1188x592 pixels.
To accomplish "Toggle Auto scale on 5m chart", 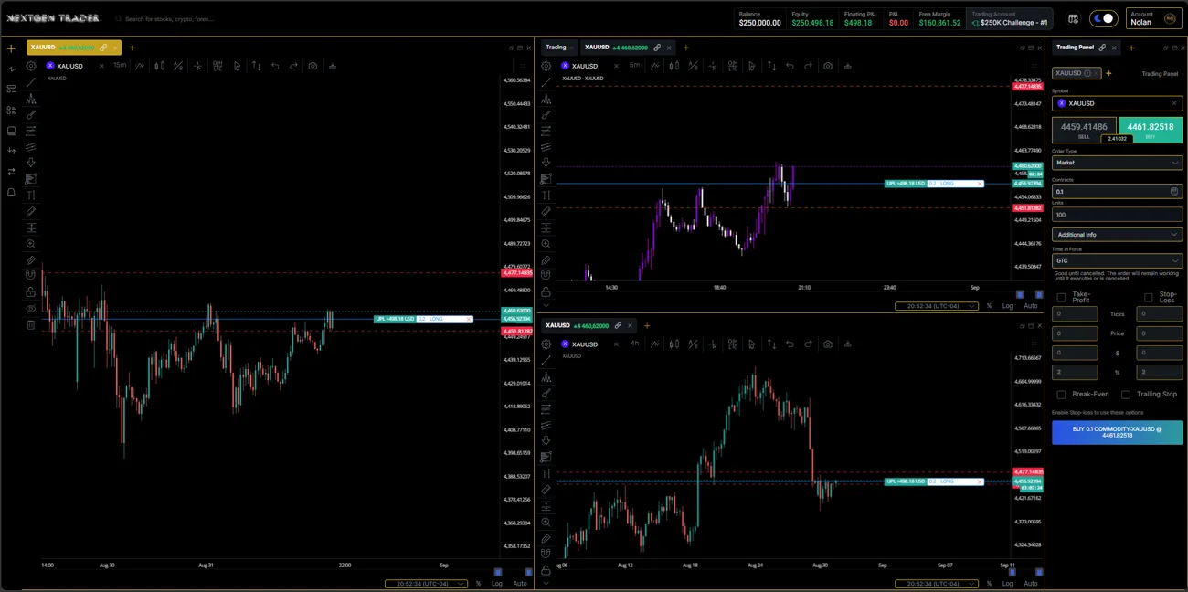I will pos(1031,306).
